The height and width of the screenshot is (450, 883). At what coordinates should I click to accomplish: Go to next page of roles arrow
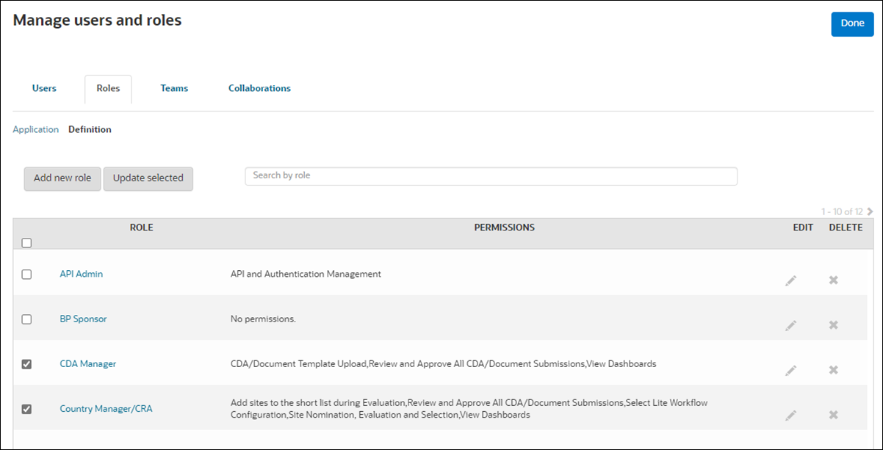(871, 211)
